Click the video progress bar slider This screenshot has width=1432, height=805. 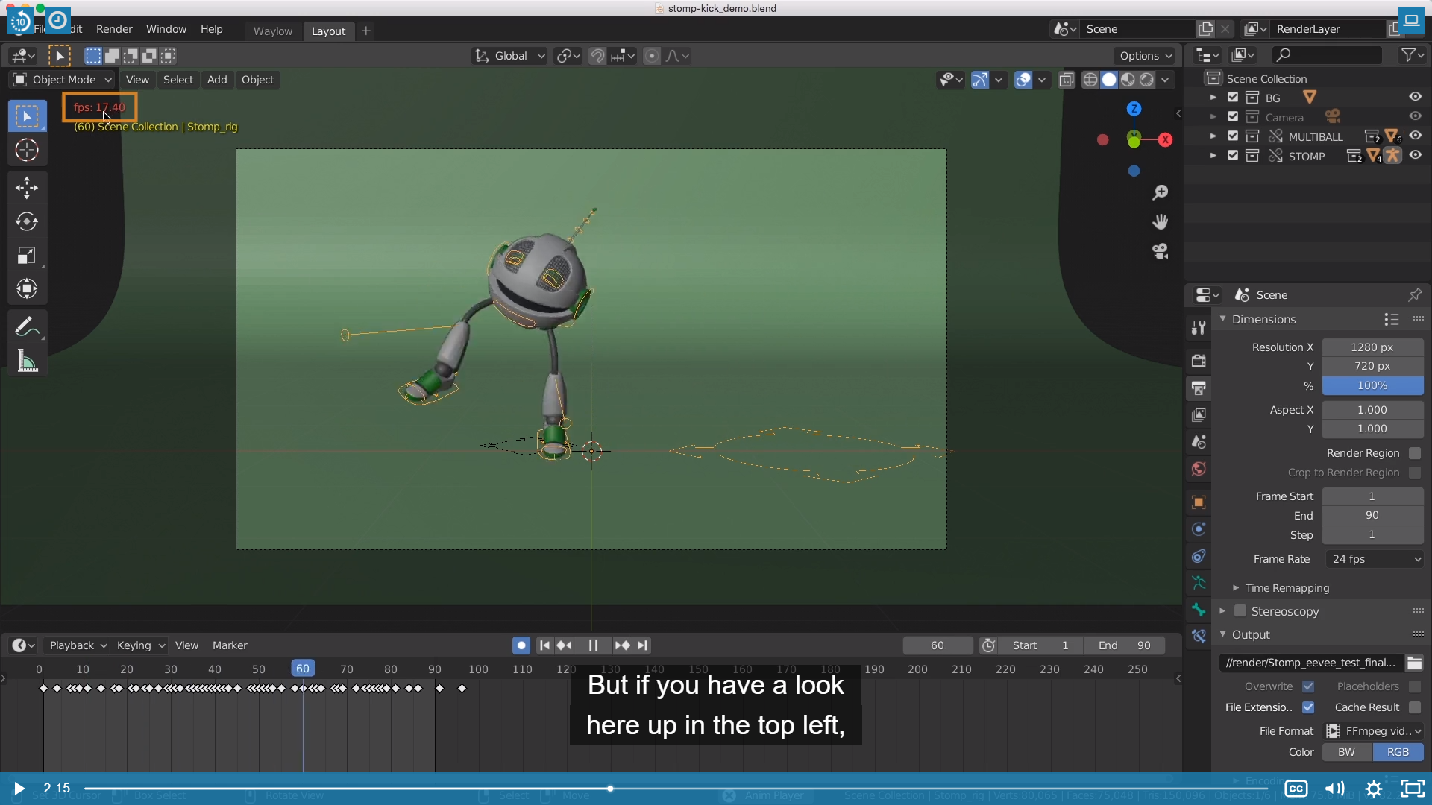click(610, 788)
